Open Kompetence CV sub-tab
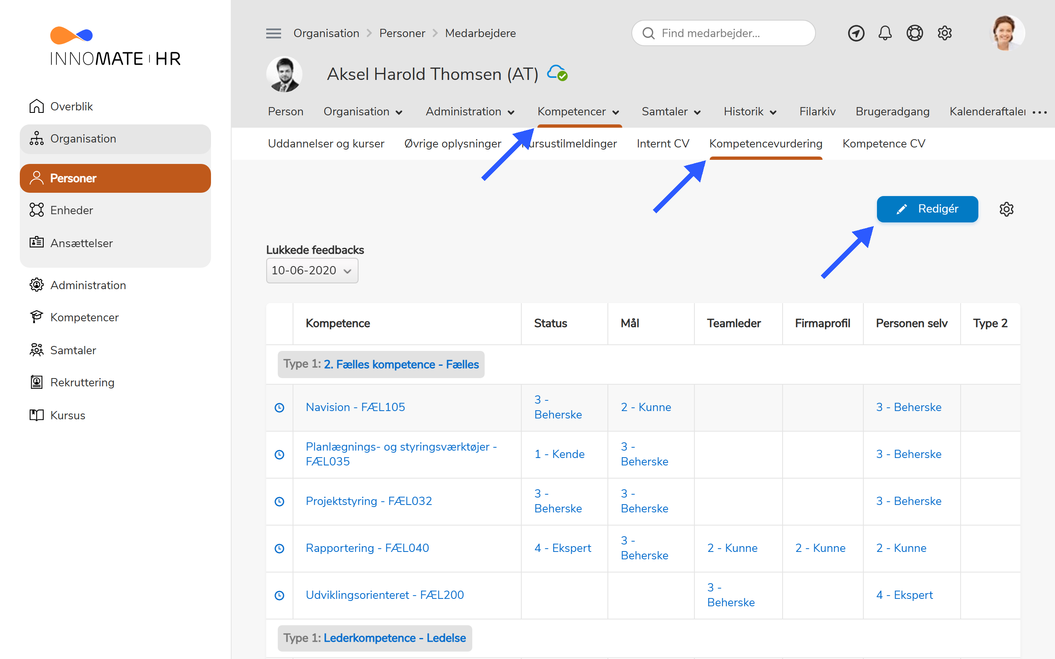Image resolution: width=1055 pixels, height=659 pixels. pos(884,143)
